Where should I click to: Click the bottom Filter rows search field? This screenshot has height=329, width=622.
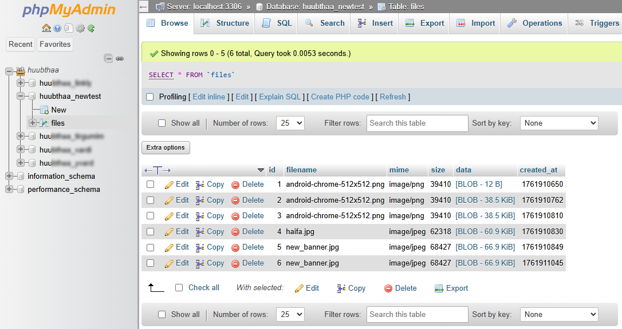pos(418,314)
